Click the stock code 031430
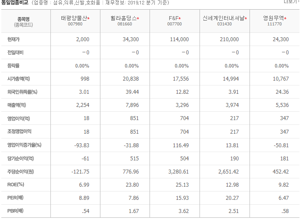The height and width of the screenshot is (220, 303). [x=225, y=24]
